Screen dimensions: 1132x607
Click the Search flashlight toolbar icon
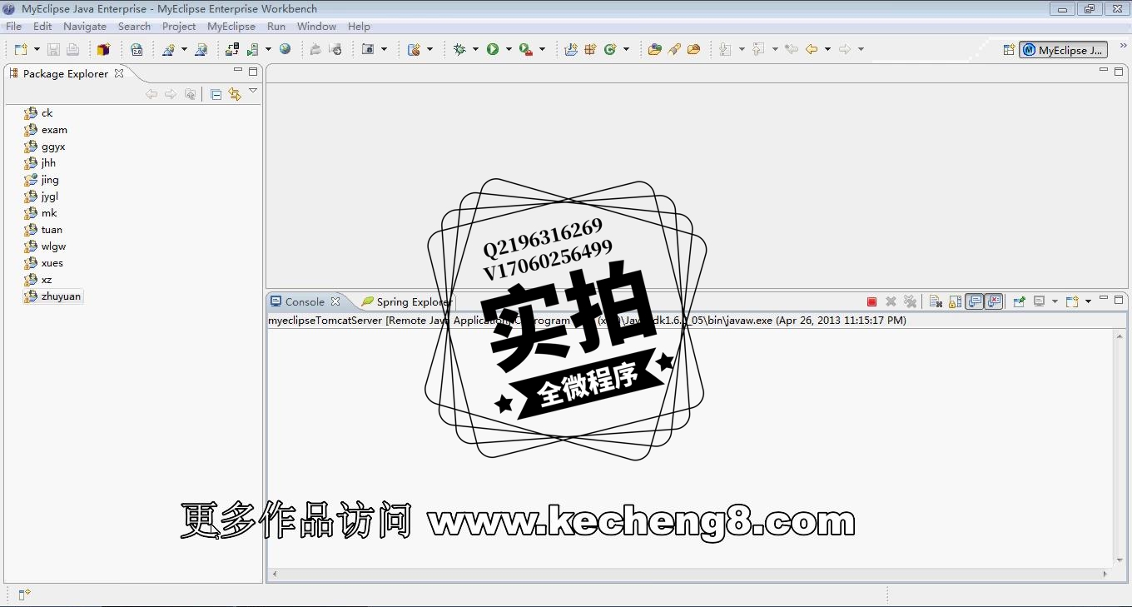(x=674, y=49)
